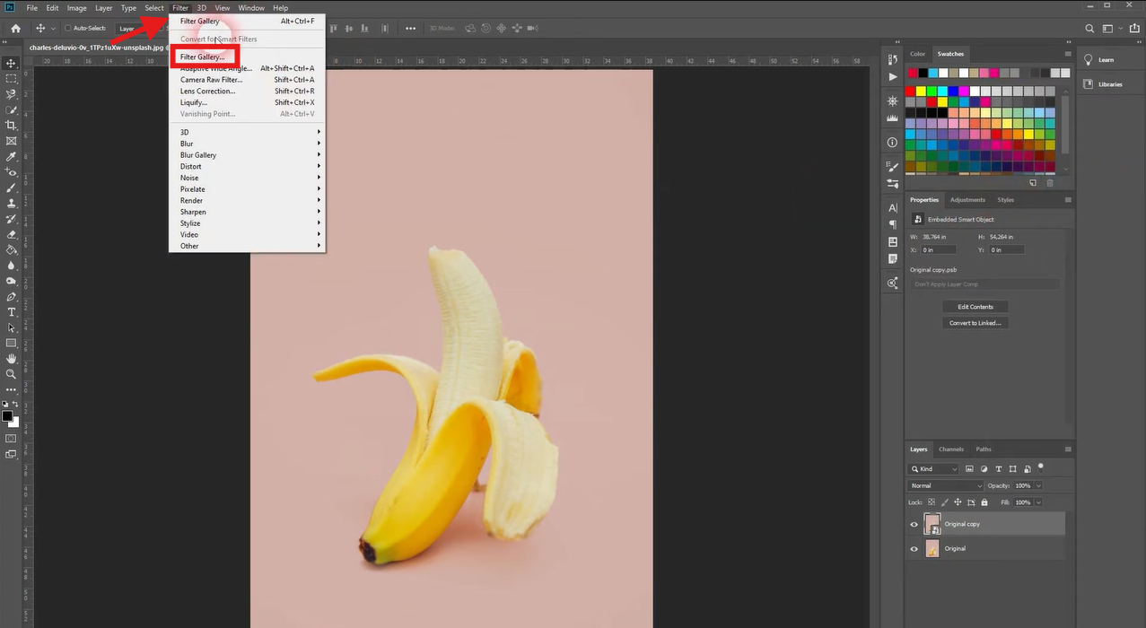Pick the yellow swatch in Swatches panel
1146x628 pixels.
[x=922, y=92]
